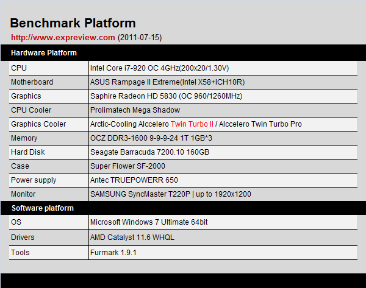366x288 pixels.
Task: Select the Prolimatech Mega Shadow cell
Action: tap(135, 110)
